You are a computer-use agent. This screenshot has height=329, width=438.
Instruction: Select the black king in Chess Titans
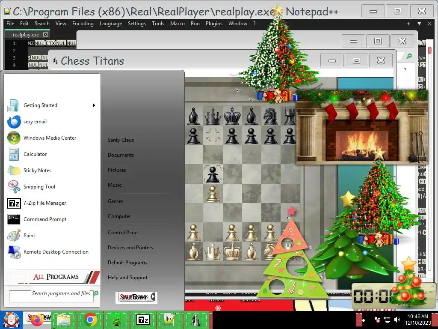click(x=232, y=116)
